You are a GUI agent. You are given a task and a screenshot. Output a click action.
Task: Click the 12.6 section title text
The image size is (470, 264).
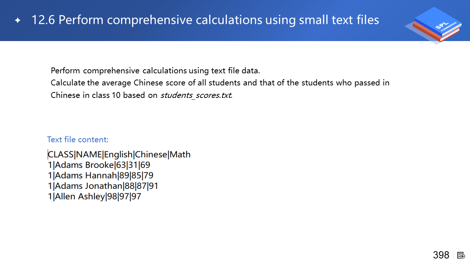pyautogui.click(x=205, y=20)
